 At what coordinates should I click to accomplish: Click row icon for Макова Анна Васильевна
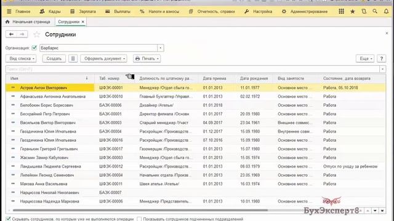(x=13, y=184)
